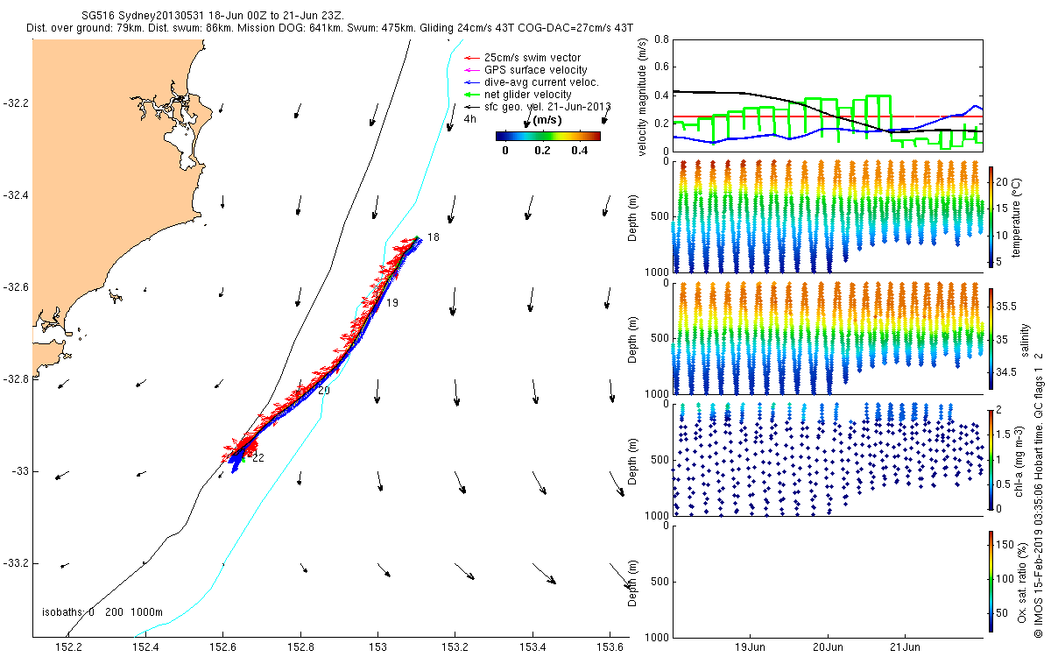Click the 'velocity magnitude (m/s)' axis label
1051x657 pixels.
[643, 95]
